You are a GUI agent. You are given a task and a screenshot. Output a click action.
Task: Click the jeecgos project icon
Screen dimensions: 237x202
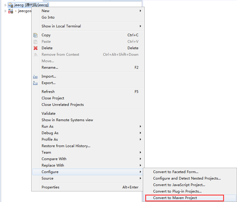tap(11, 11)
